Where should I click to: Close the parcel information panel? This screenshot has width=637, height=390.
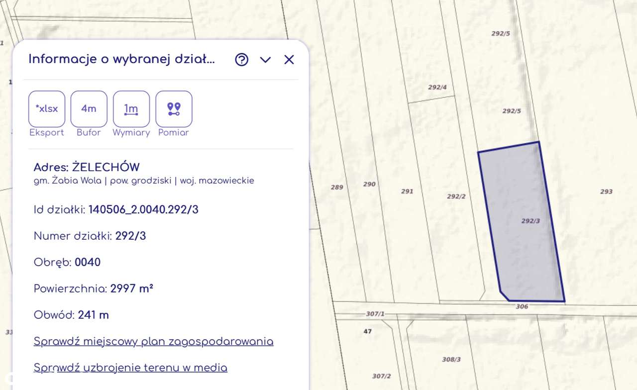click(289, 60)
